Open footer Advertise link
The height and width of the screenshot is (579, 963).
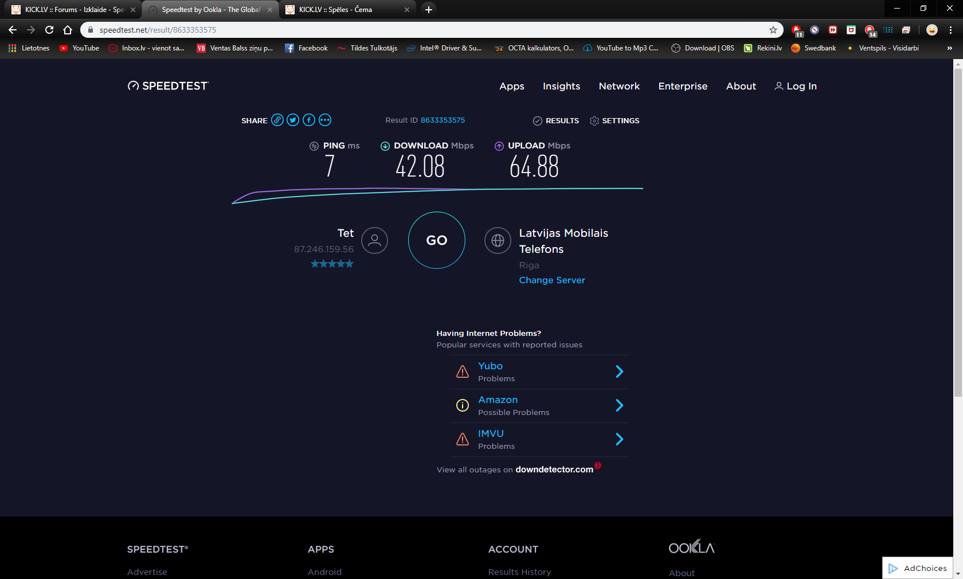[147, 572]
